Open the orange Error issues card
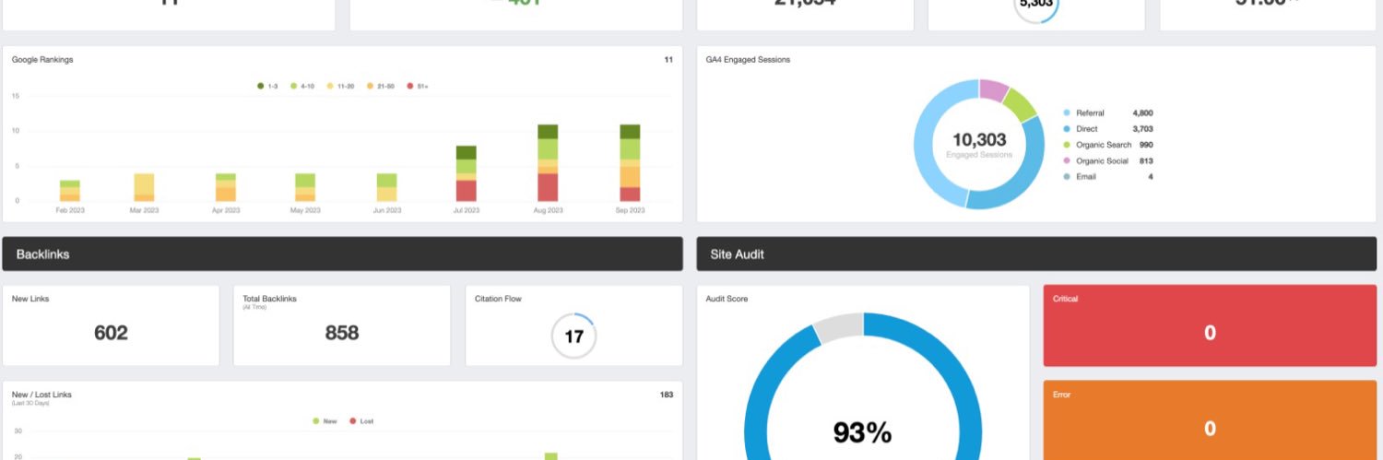This screenshot has width=1383, height=460. pos(1210,420)
